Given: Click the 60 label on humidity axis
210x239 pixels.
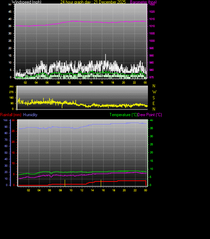Looking at the screenshot, I should pos(6,146).
